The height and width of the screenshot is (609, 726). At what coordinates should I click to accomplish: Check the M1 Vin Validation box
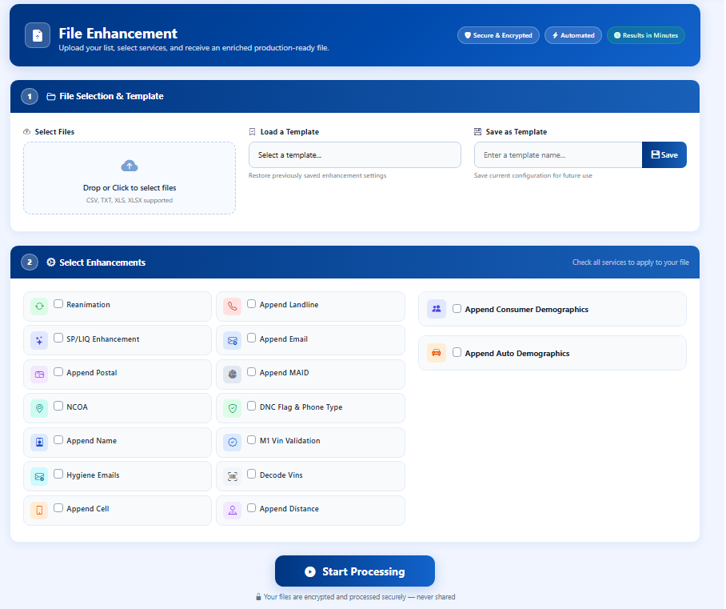click(x=251, y=440)
